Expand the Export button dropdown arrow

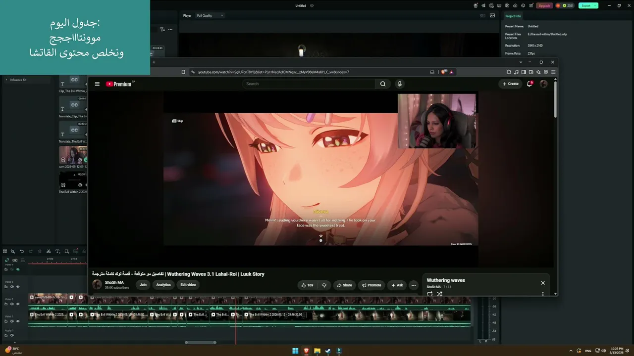pos(595,6)
